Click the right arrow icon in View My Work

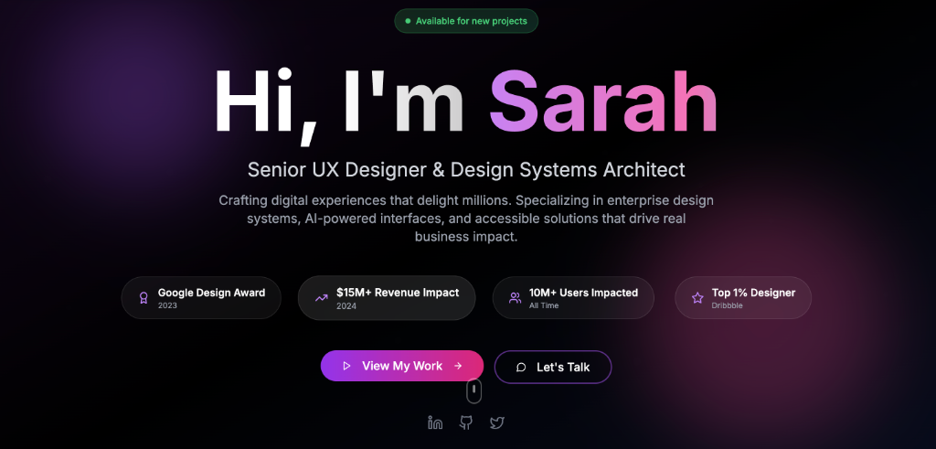click(x=458, y=366)
